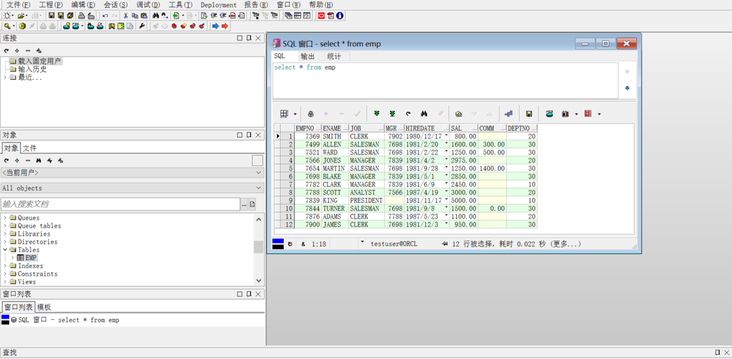Switch to the 统计 tab in SQL window
The height and width of the screenshot is (359, 732).
click(334, 56)
